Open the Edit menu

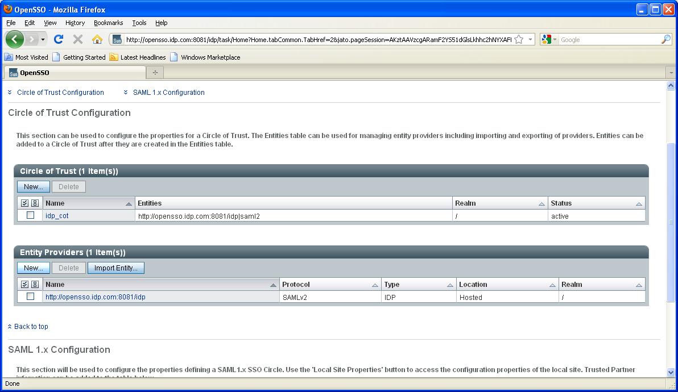coord(30,23)
